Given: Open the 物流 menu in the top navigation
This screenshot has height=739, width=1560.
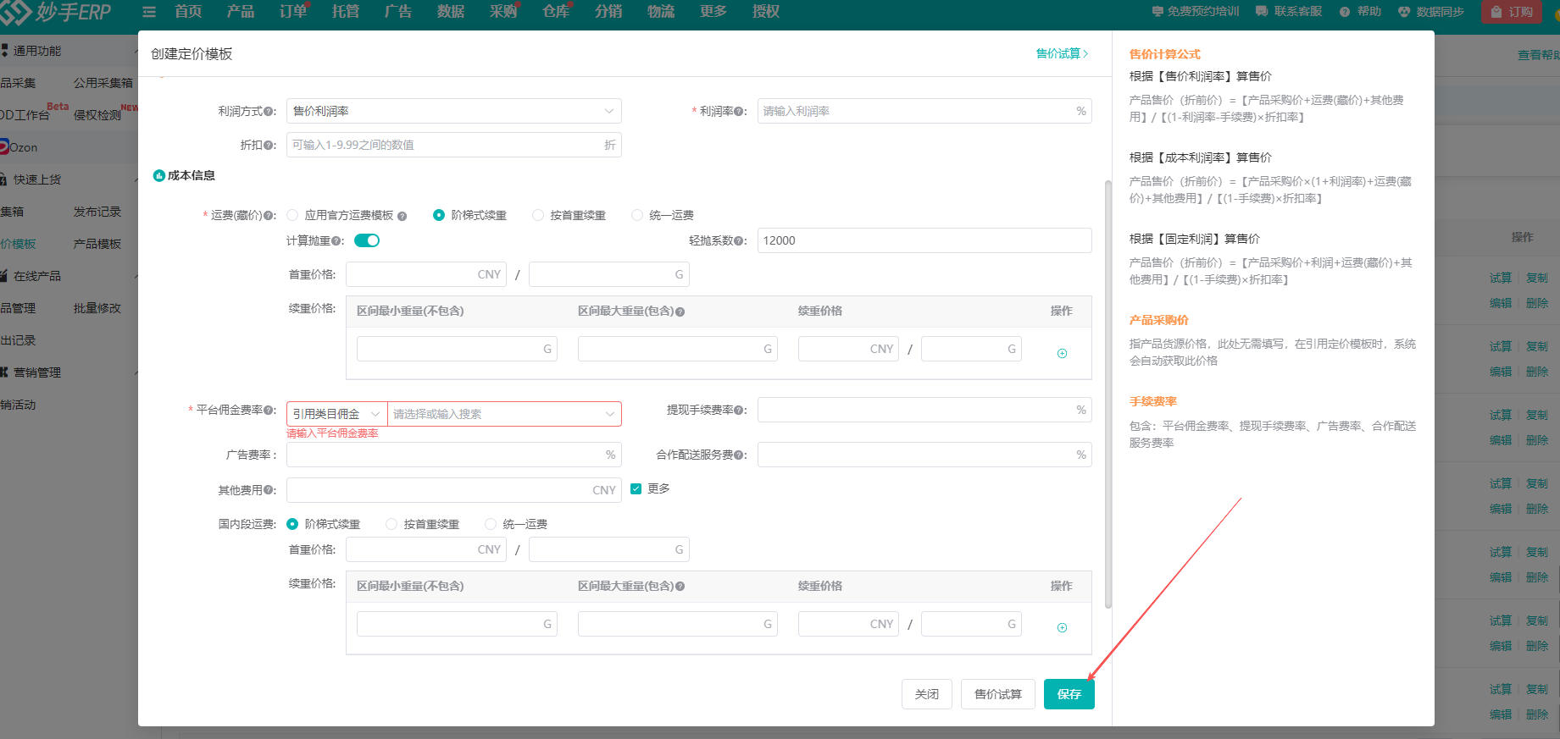Looking at the screenshot, I should (661, 12).
